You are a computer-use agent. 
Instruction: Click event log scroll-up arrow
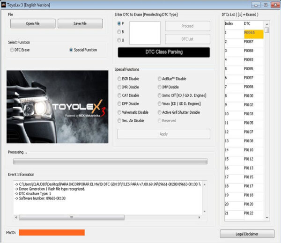pos(205,184)
